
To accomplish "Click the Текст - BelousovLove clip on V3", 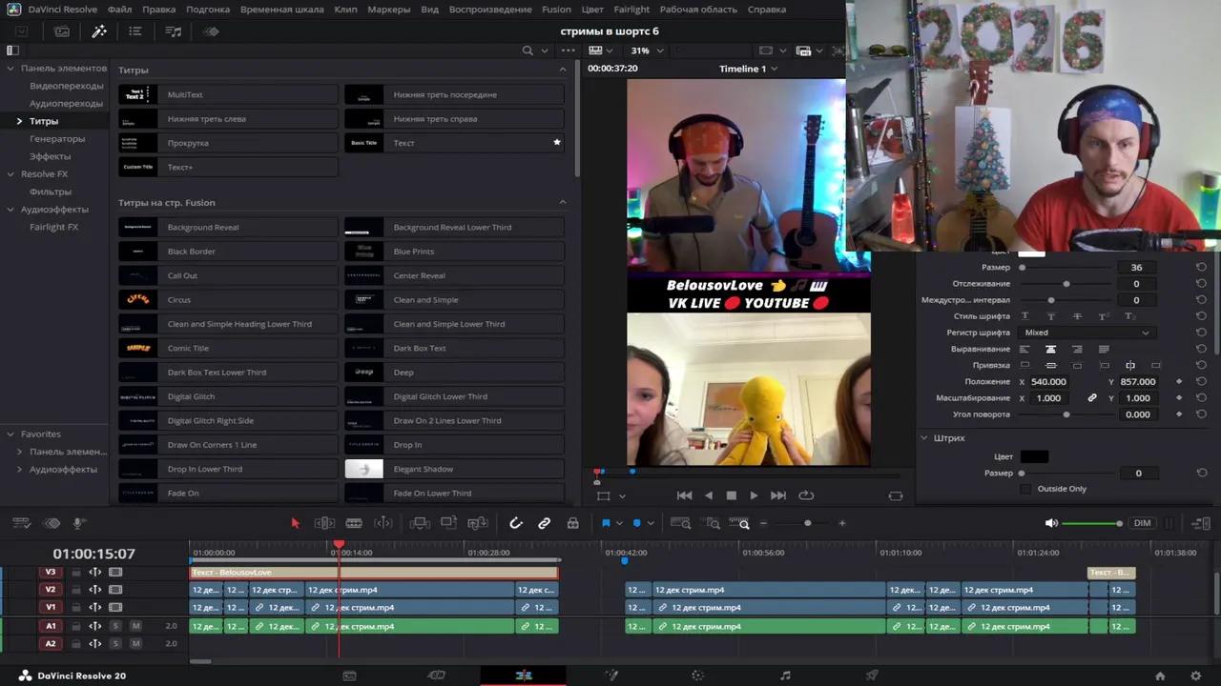I will (374, 573).
